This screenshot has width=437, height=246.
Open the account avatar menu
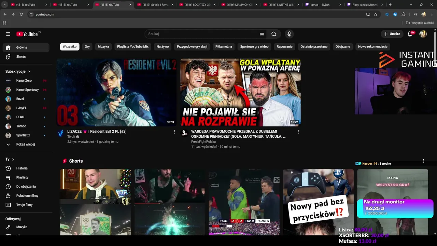423,34
